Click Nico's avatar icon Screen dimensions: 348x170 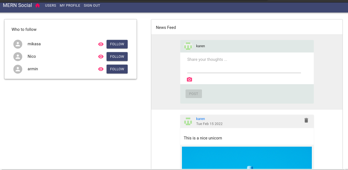coord(18,57)
